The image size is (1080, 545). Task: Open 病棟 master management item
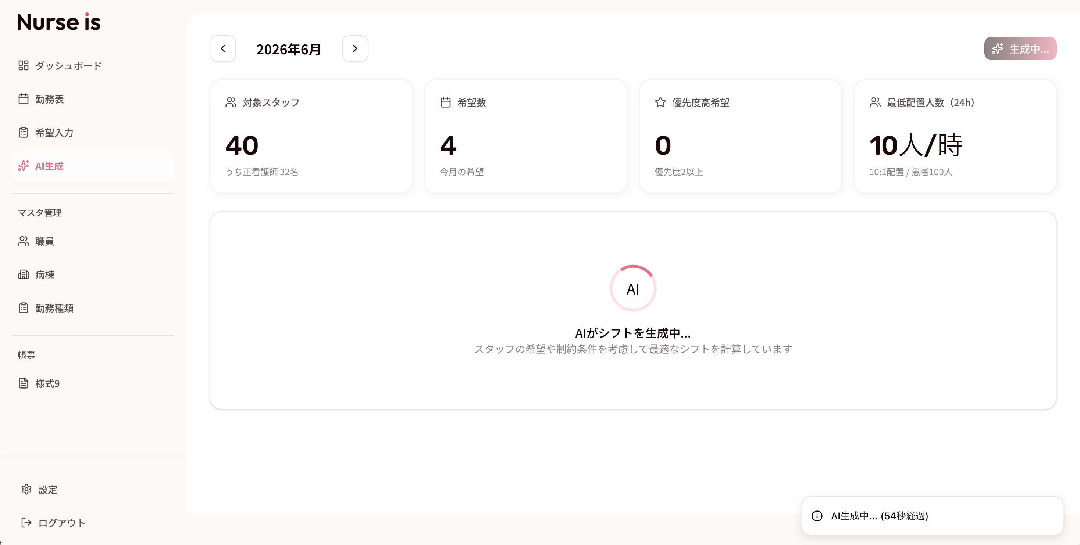[x=92, y=275]
